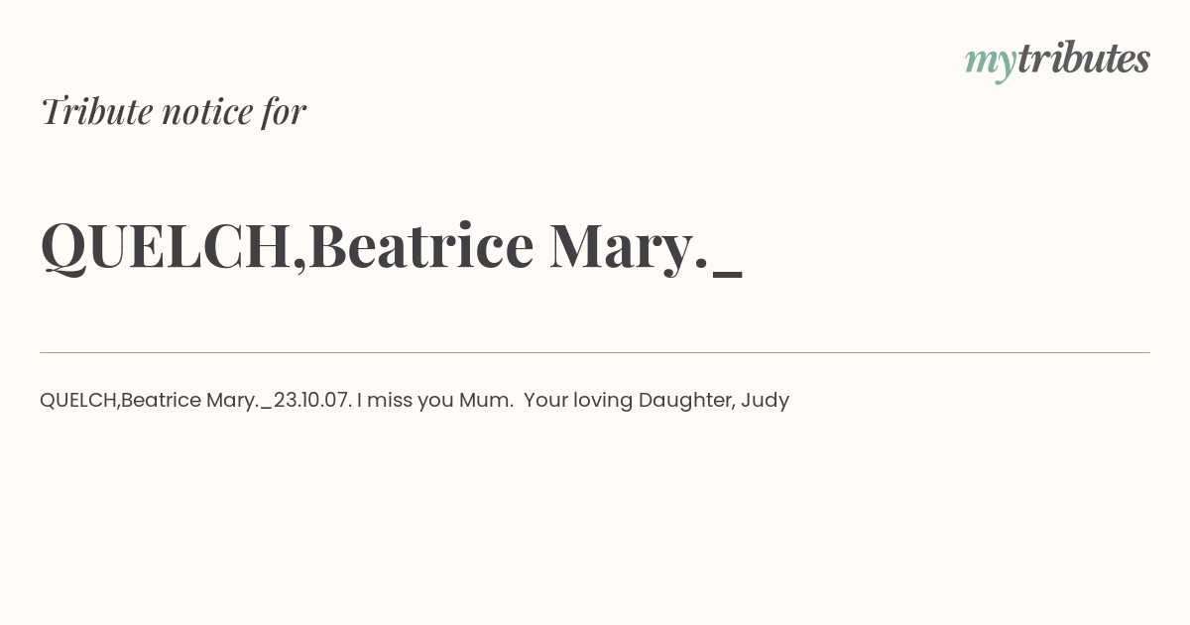Image resolution: width=1190 pixels, height=625 pixels.
Task: Click the italic word "notice" in the subtitle
Action: click(208, 113)
